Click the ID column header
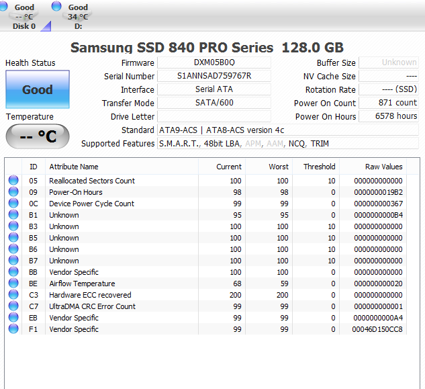425x389 pixels. [x=34, y=167]
